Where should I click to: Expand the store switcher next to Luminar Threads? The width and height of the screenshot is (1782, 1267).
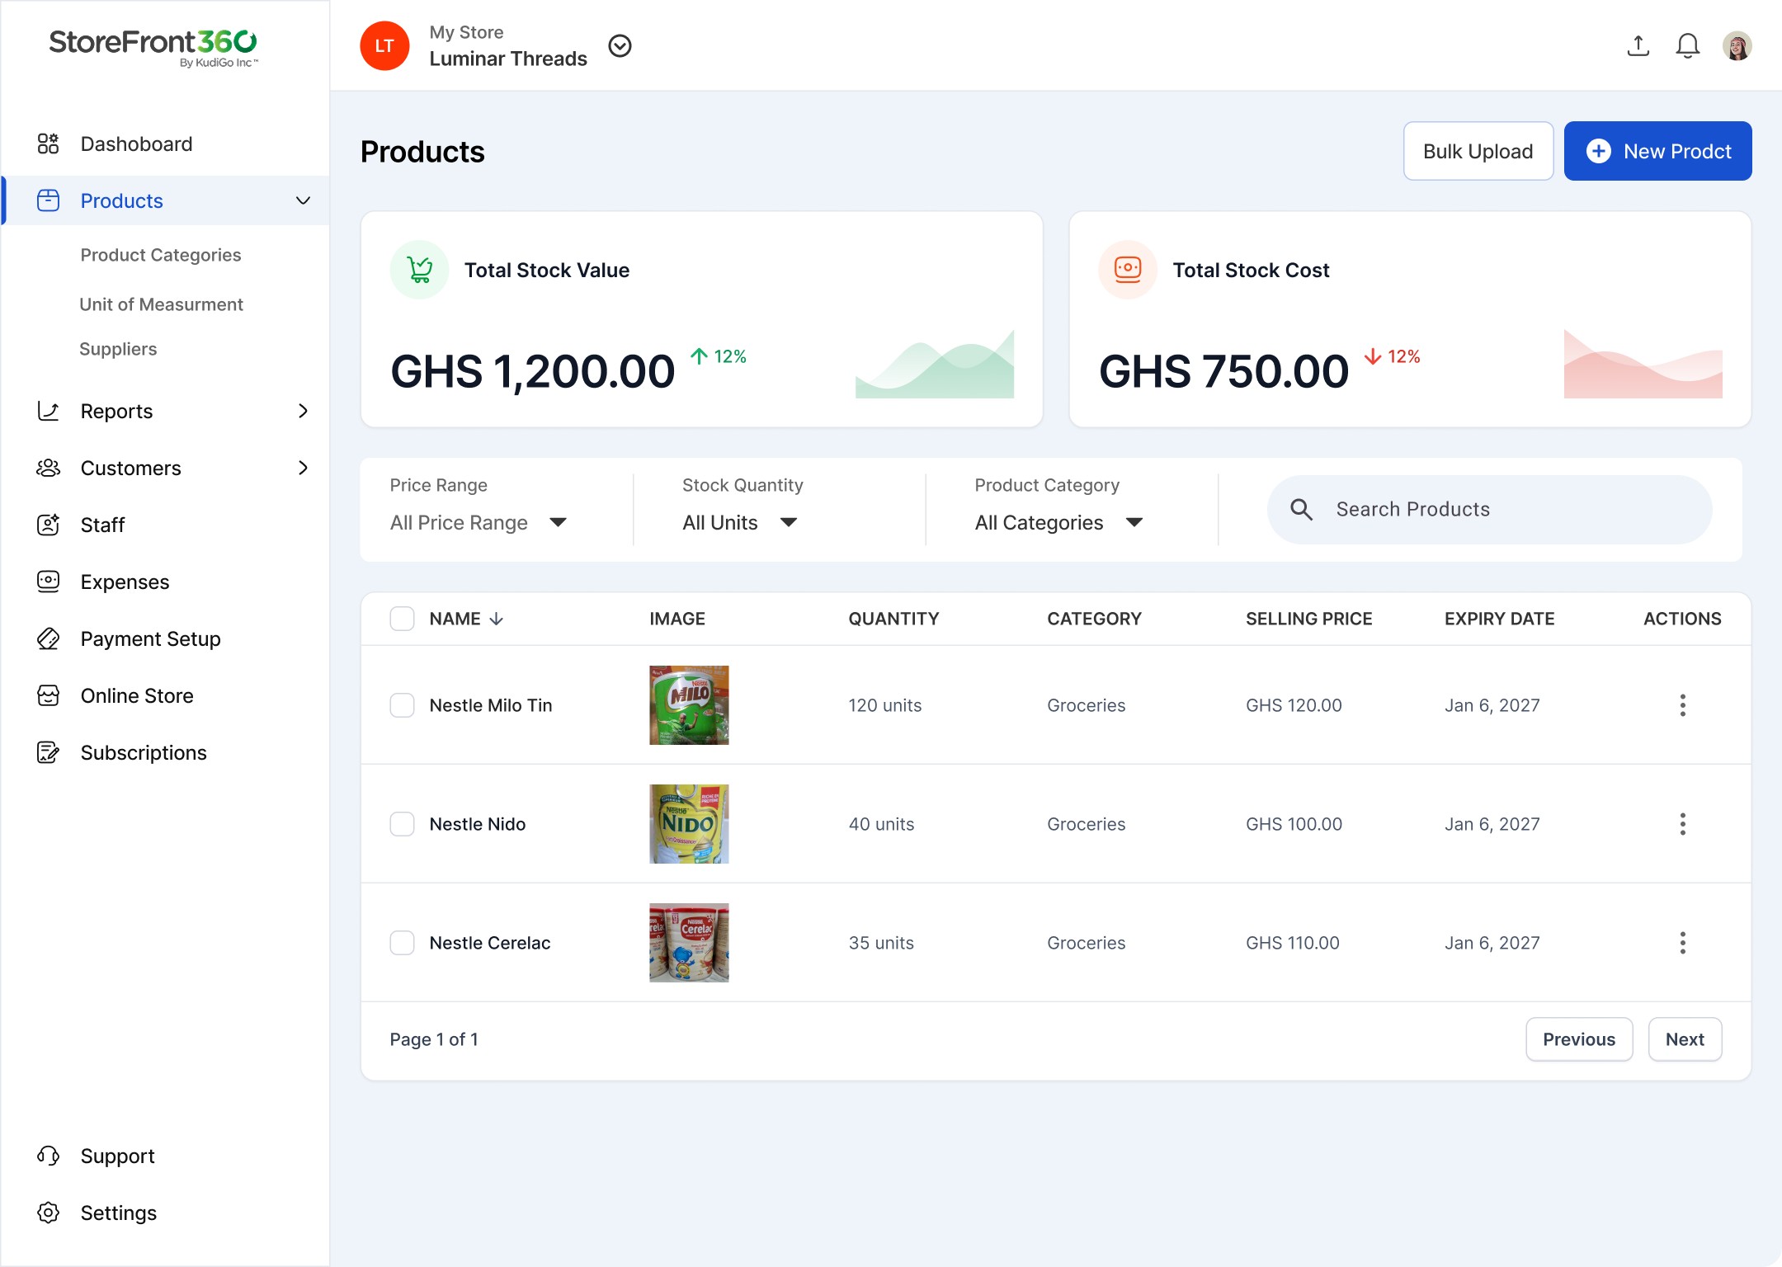(x=620, y=46)
